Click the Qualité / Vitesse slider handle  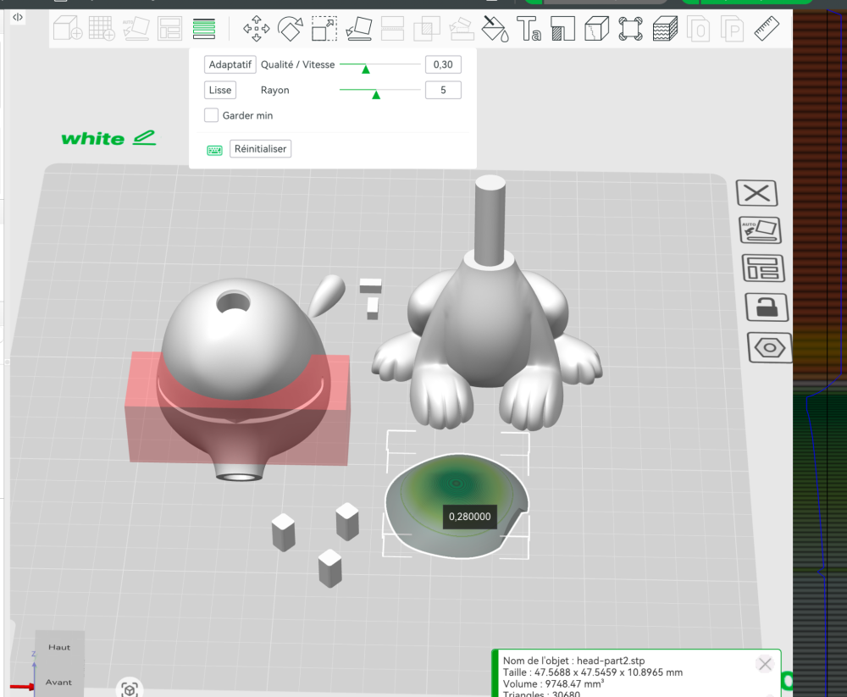pos(366,69)
